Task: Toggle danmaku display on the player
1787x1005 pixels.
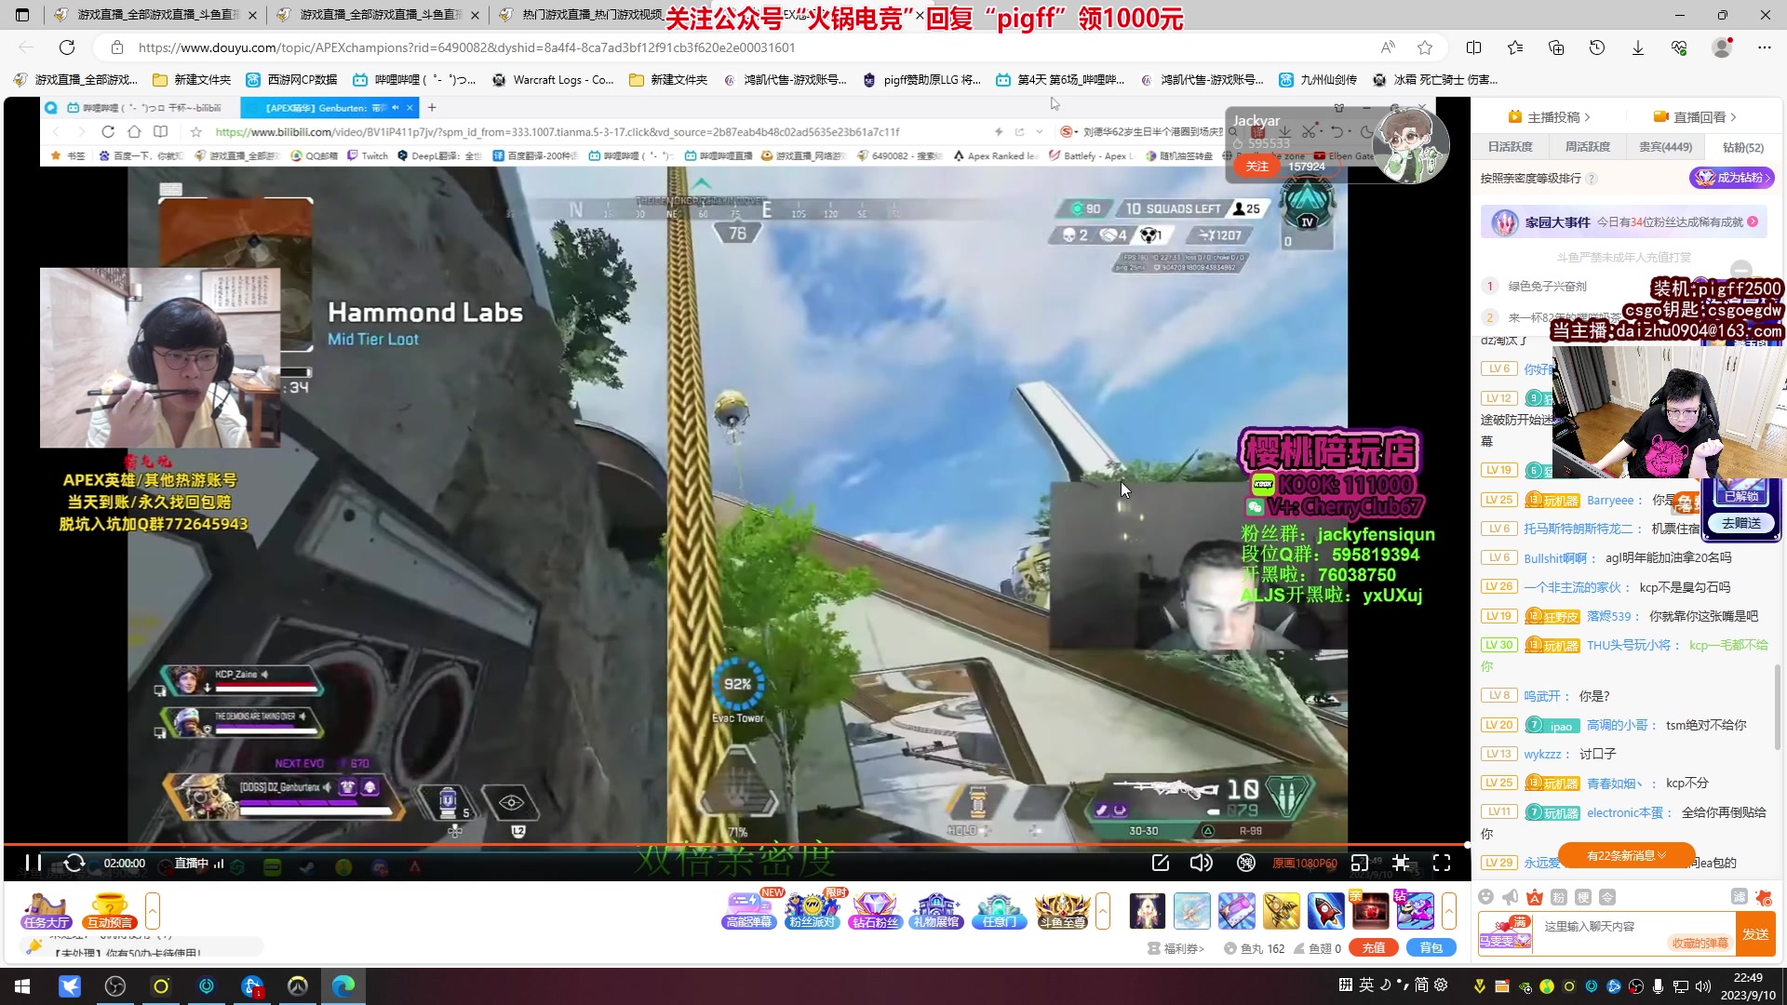Action: pyautogui.click(x=1246, y=863)
